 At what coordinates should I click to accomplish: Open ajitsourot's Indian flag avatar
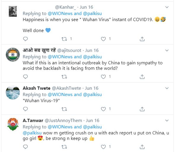tap(13, 55)
